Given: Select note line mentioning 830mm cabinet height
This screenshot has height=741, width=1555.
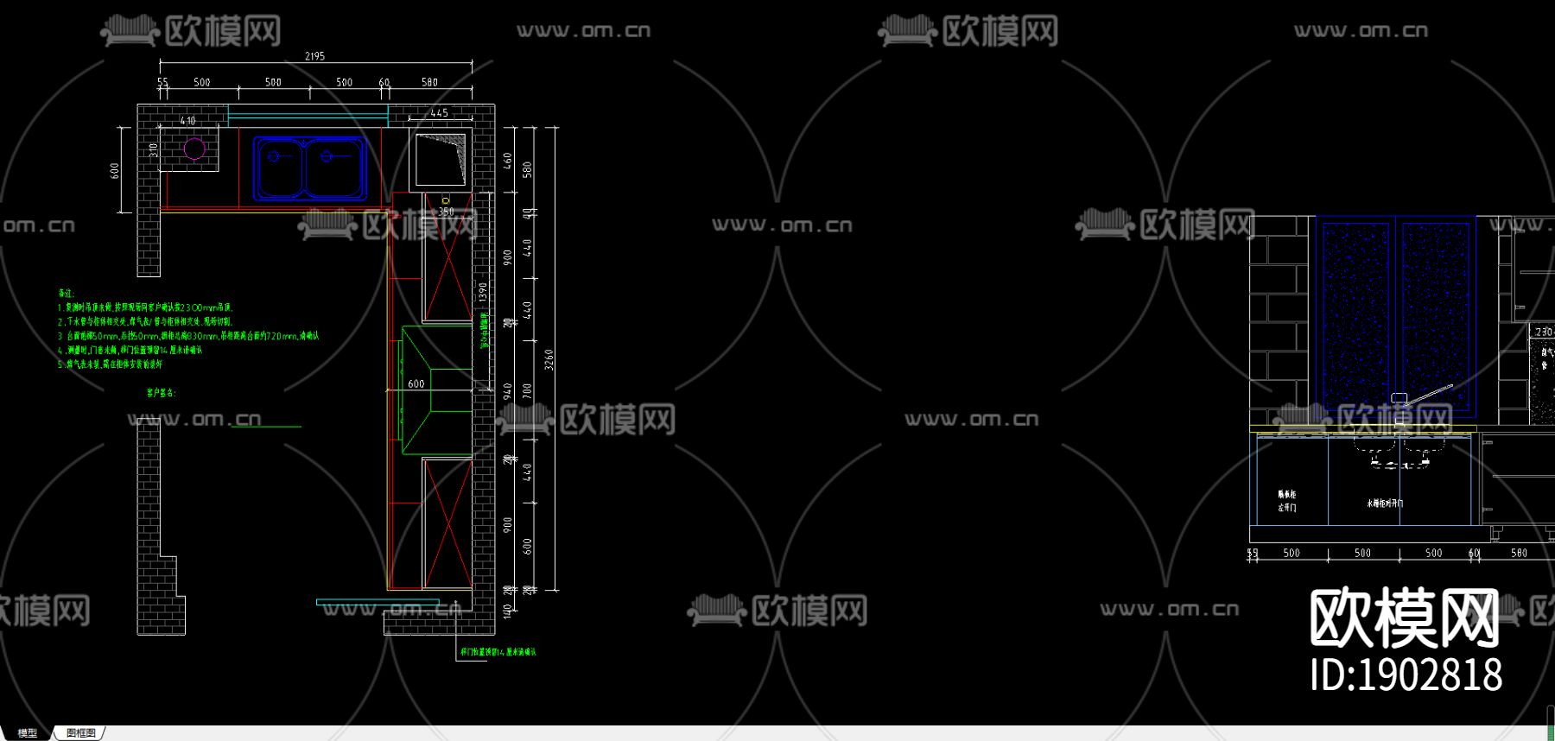Looking at the screenshot, I should (188, 336).
